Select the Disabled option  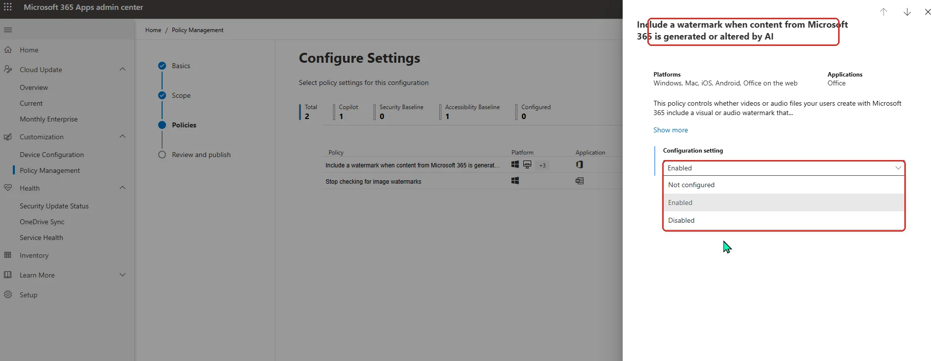point(784,220)
